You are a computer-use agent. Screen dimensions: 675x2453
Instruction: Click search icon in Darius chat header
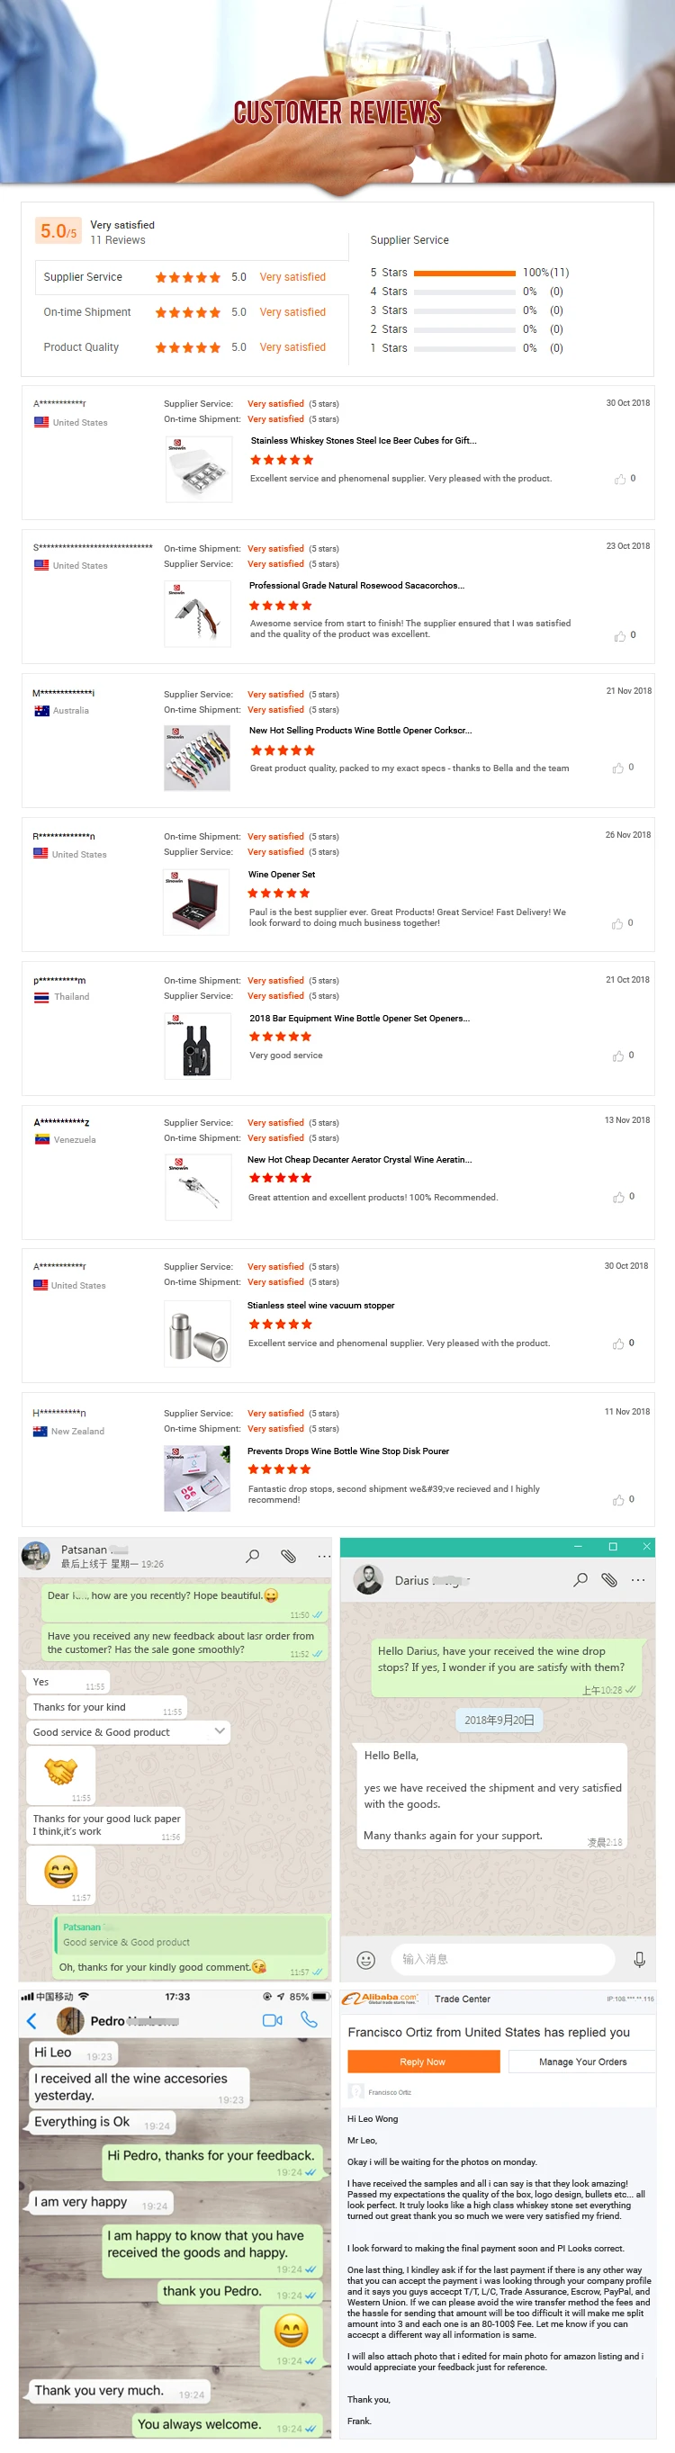580,1580
